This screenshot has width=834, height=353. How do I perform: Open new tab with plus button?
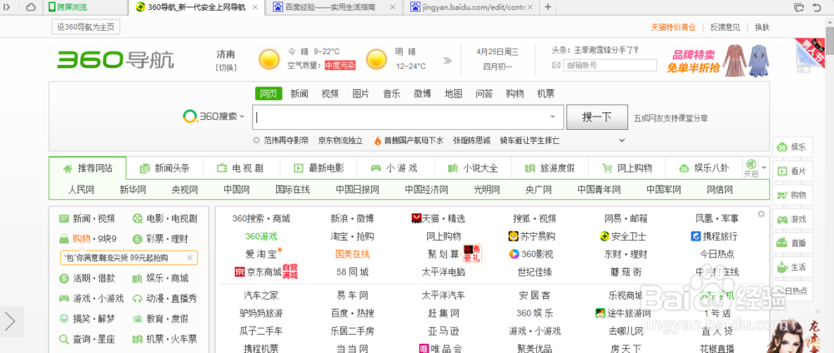coord(548,7)
